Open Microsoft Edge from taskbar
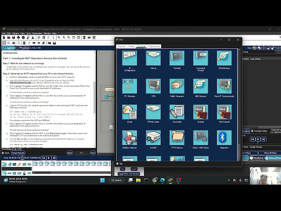 pyautogui.click(x=162, y=180)
